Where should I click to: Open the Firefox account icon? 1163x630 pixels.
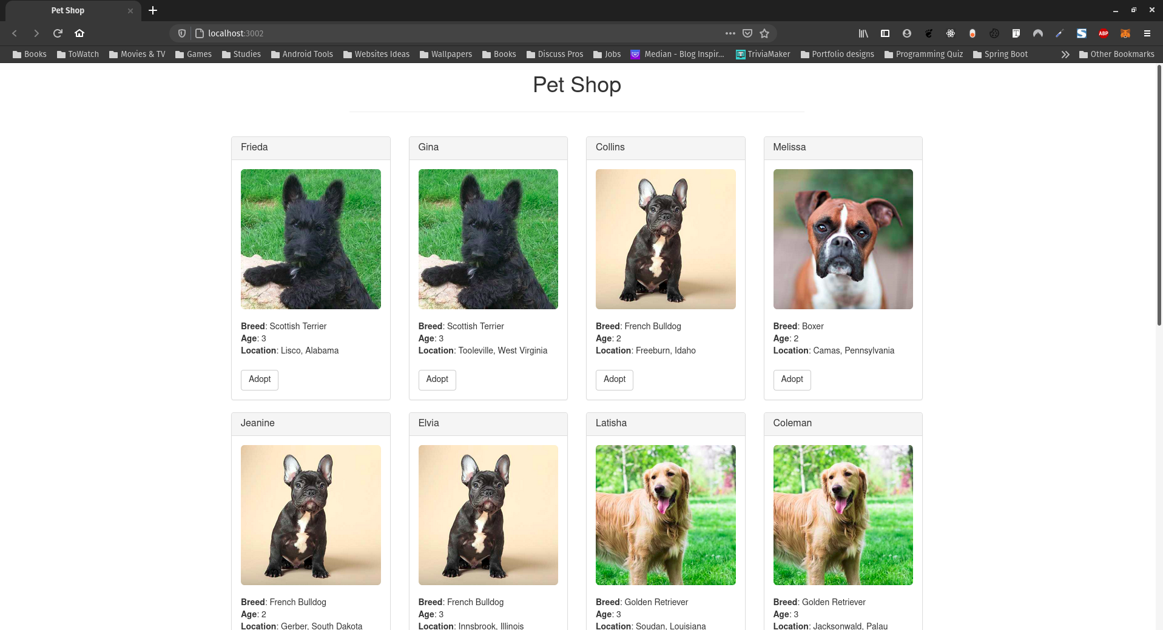pyautogui.click(x=907, y=33)
